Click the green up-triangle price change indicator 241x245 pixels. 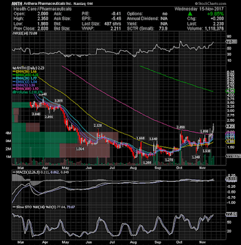[x=190, y=13]
